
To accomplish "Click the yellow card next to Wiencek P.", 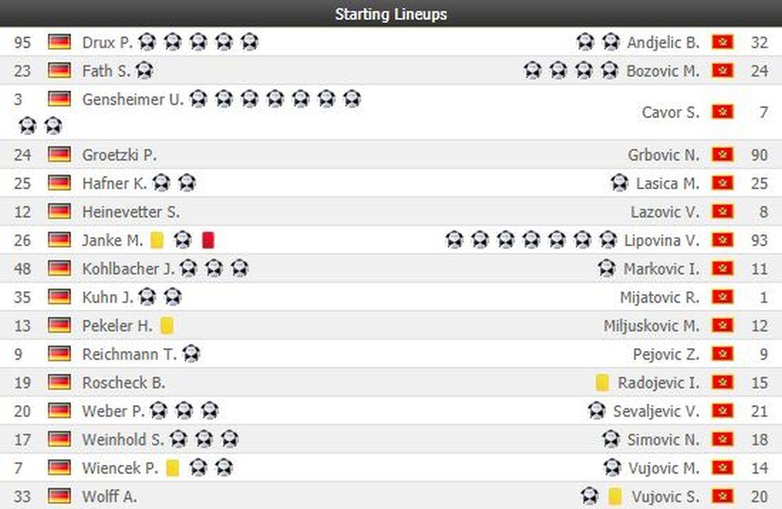I will click(172, 468).
